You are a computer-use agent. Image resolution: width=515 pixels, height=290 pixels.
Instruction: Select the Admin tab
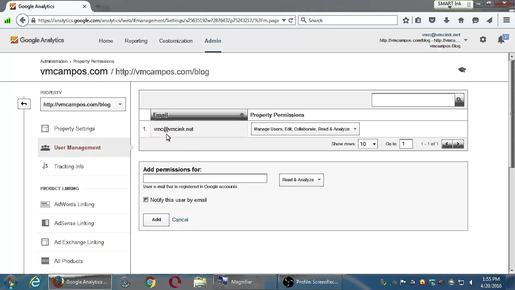[213, 41]
